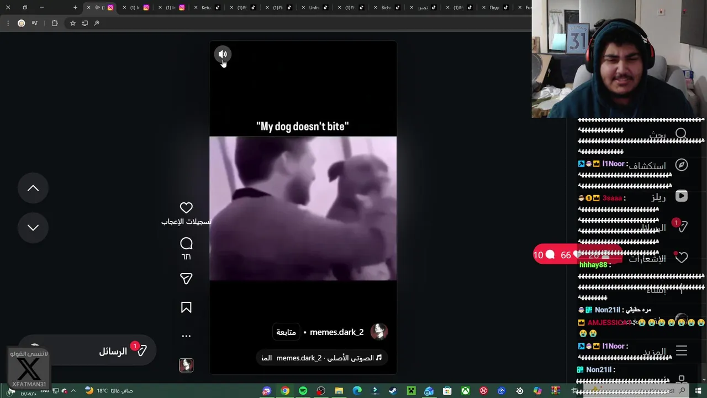Open the floating الرسائل messages button

click(87, 351)
